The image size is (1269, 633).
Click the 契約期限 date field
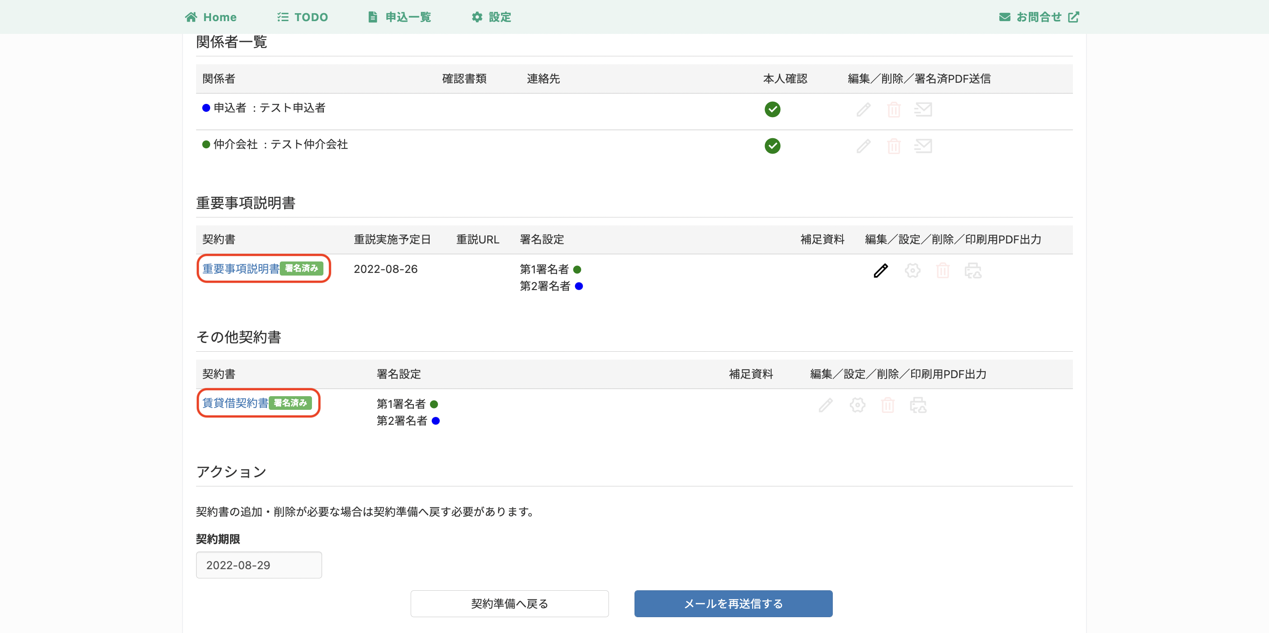pos(259,565)
